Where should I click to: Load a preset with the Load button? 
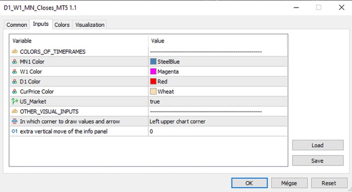[318, 145]
